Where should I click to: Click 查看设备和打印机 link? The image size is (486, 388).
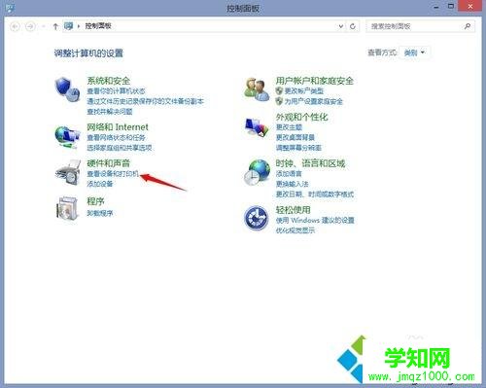113,174
